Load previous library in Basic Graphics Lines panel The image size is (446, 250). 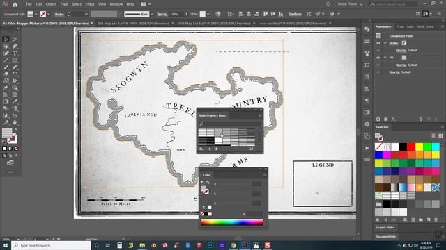(210, 149)
